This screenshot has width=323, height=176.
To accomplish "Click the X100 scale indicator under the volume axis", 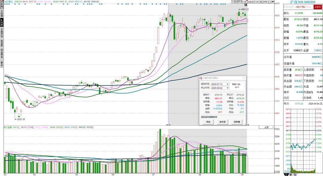I will pyautogui.click(x=277, y=172).
